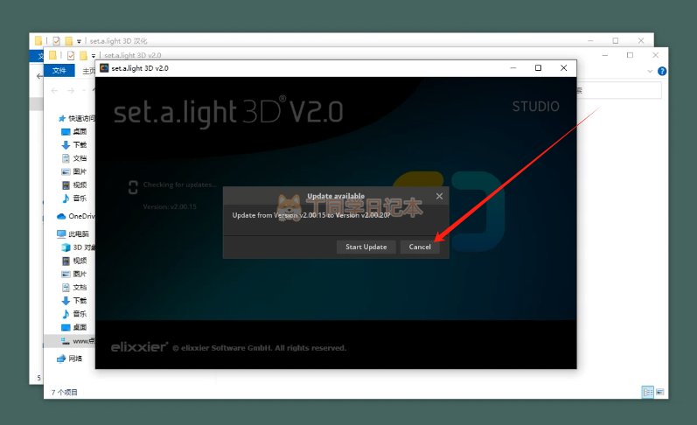Screen dimensions: 697x425
Task: Click the New folder icon in the 汉化 window title bar
Action: click(x=69, y=41)
